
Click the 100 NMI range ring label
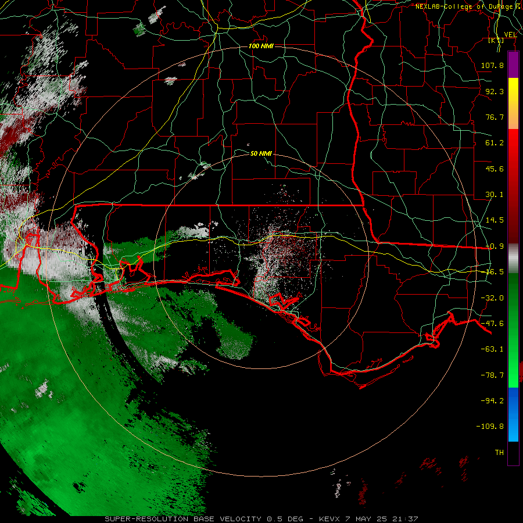coord(261,46)
